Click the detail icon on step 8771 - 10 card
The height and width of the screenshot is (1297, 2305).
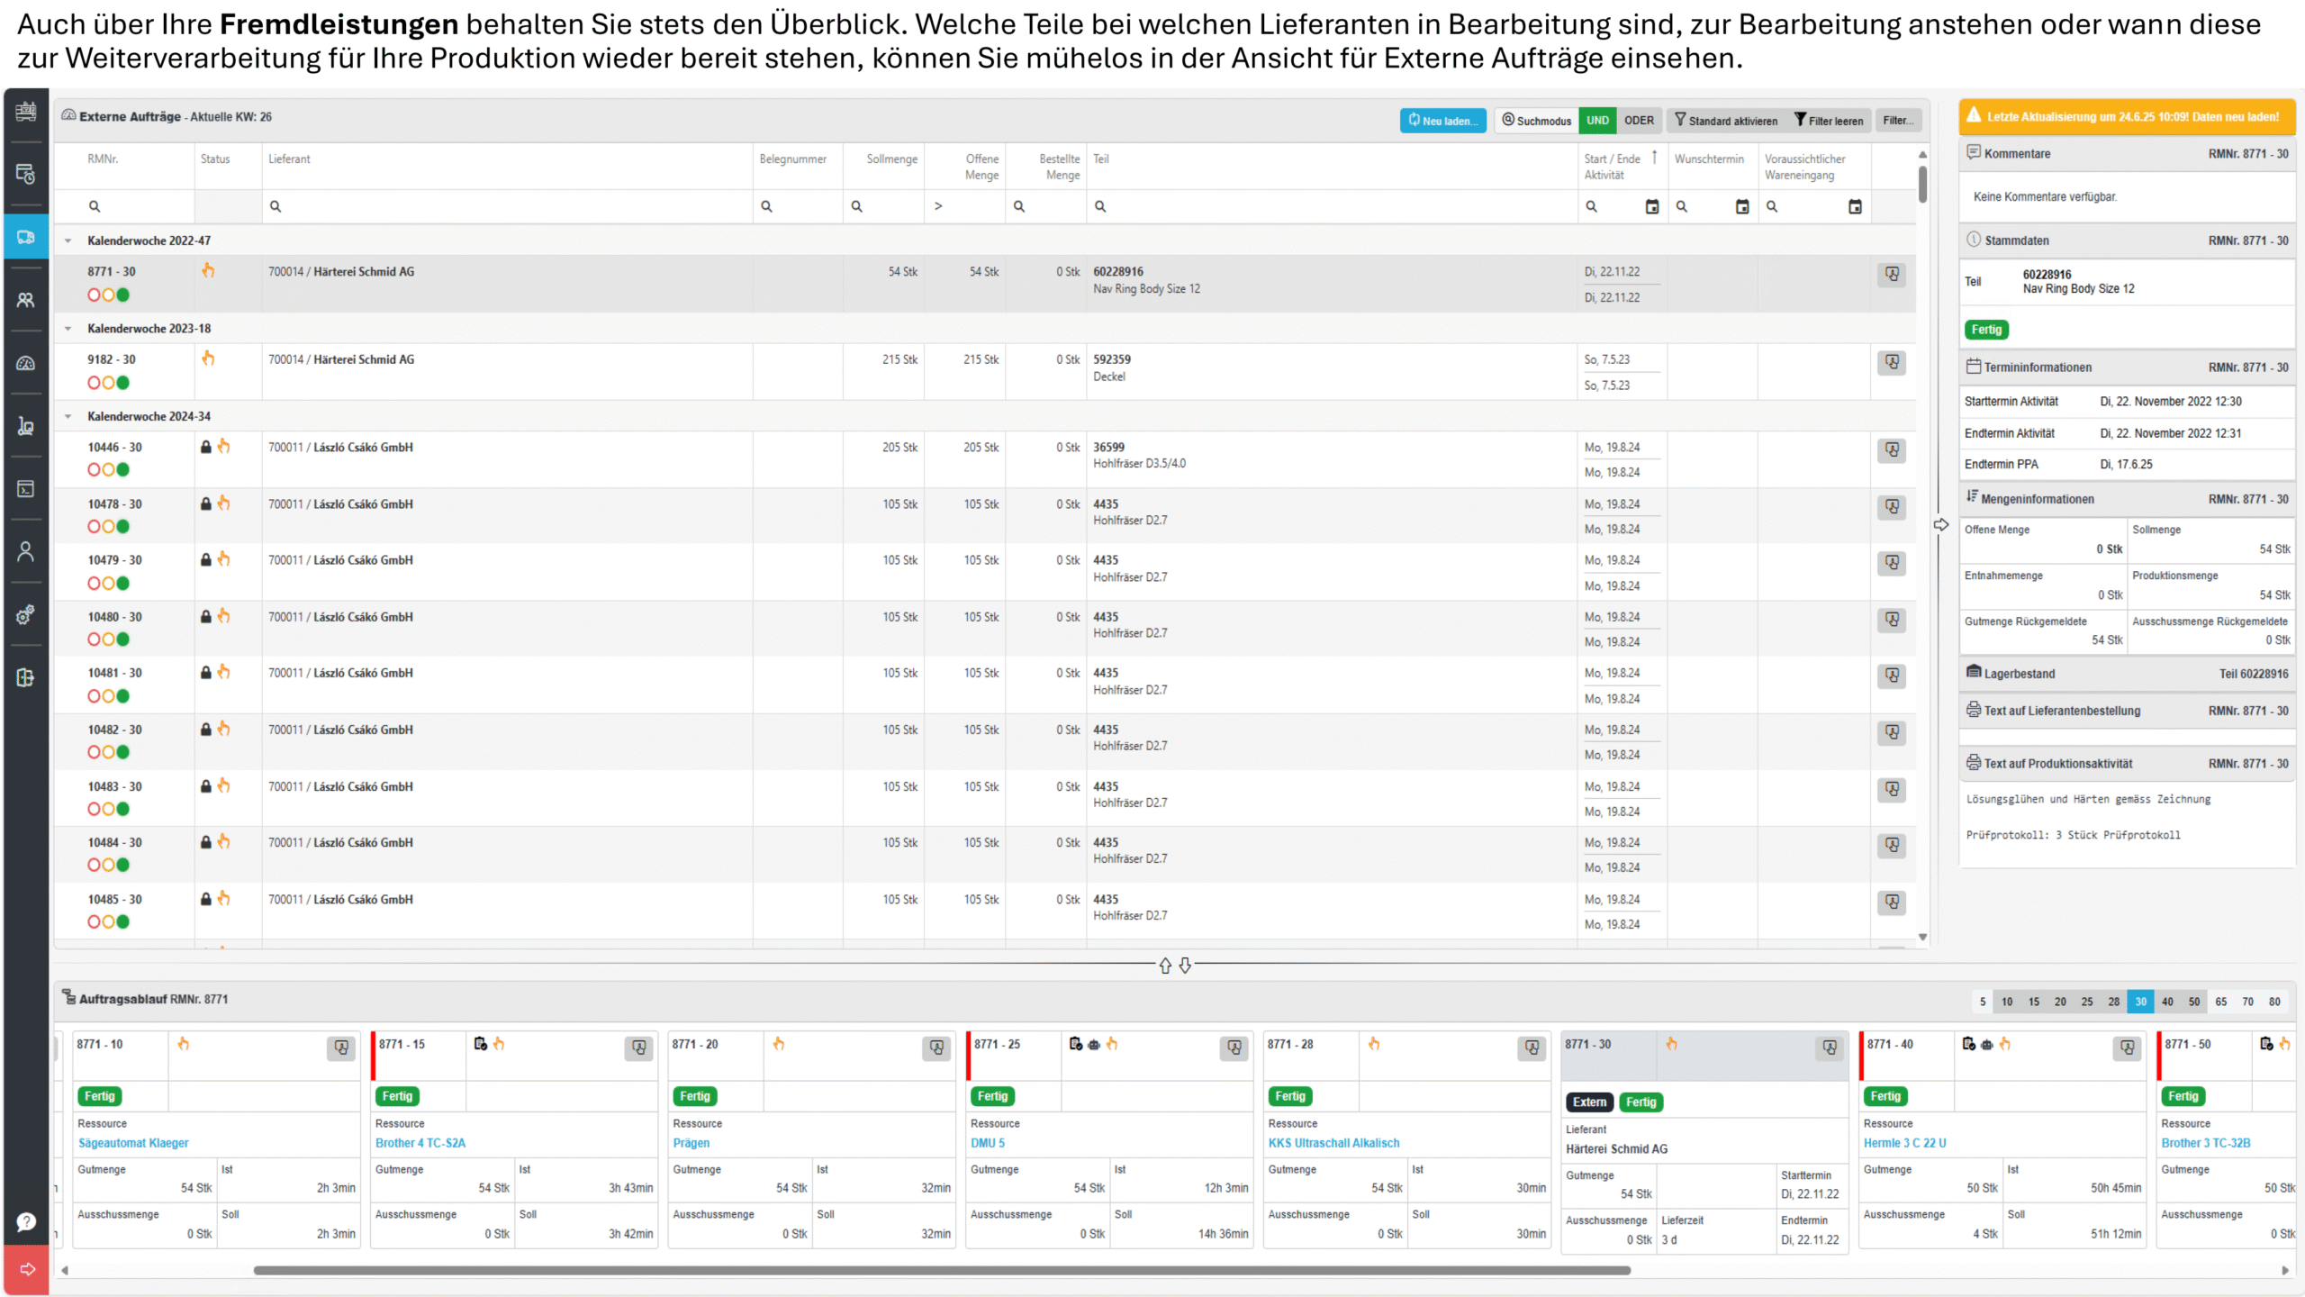tap(341, 1048)
